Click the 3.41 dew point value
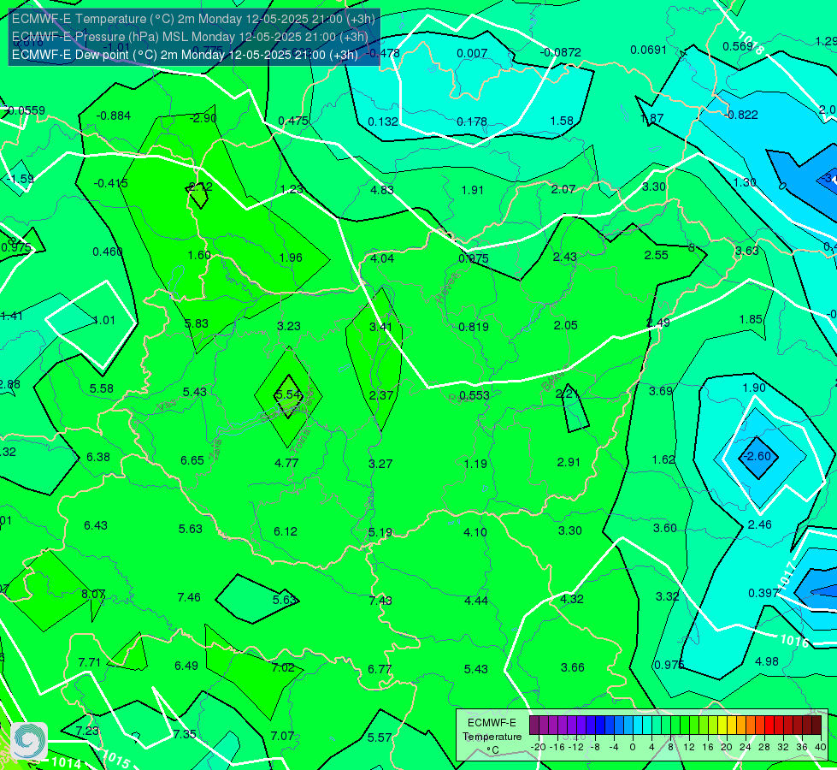Screen dimensions: 837x770 point(380,327)
